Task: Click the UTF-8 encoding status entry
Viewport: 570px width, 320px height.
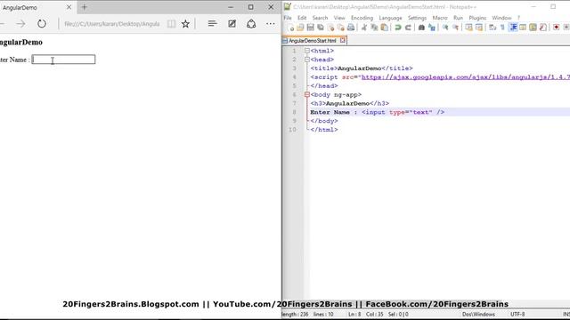Action: pos(517,314)
